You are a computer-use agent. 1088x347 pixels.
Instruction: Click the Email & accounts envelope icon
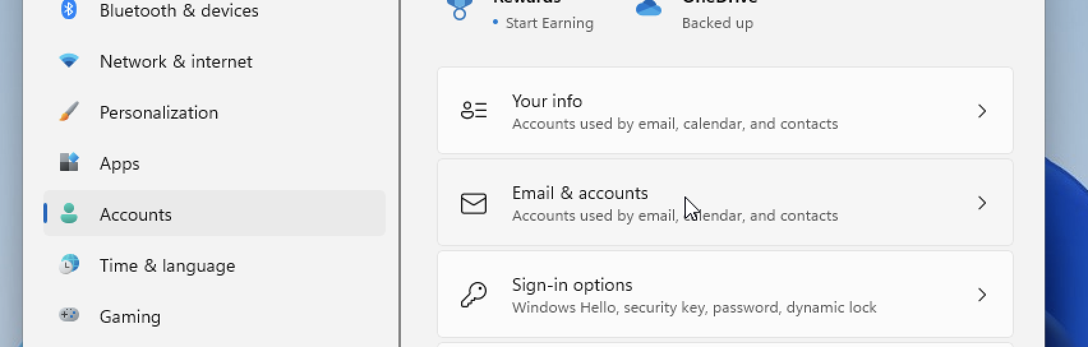(474, 203)
